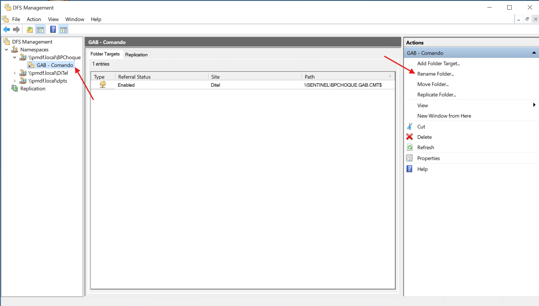Click Rename Folder... in Actions pane
The height and width of the screenshot is (306, 539).
[435, 74]
